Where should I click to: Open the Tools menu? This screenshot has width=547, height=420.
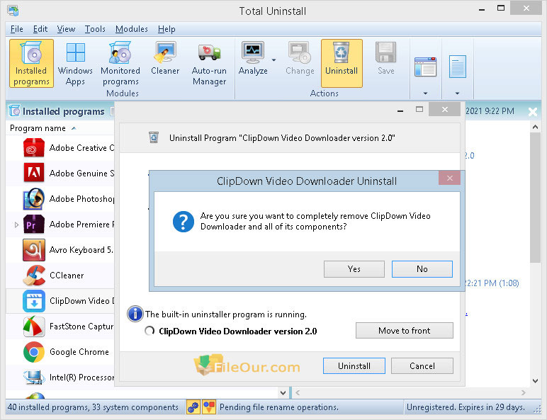point(95,29)
